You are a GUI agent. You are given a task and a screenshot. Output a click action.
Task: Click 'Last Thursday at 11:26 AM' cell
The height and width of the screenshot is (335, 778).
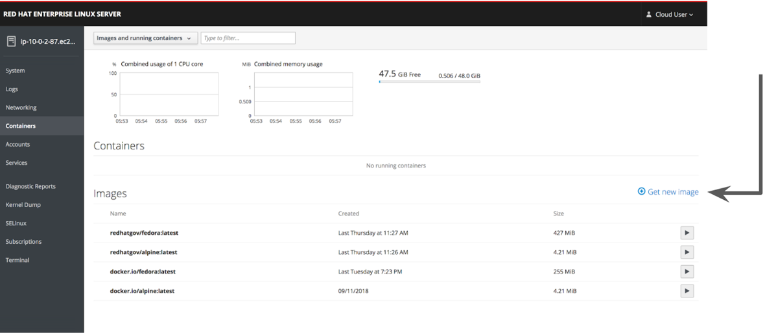click(373, 252)
